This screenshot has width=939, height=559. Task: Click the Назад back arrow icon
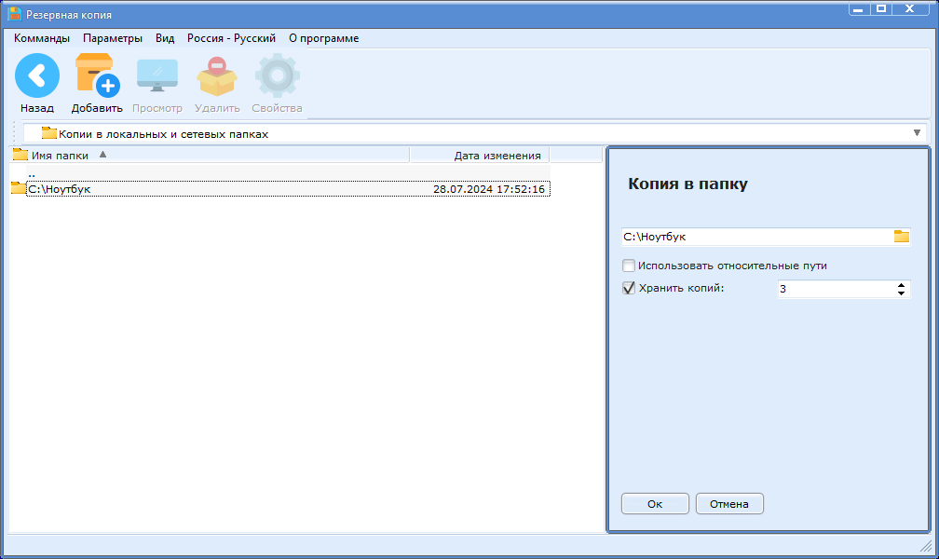click(x=37, y=75)
